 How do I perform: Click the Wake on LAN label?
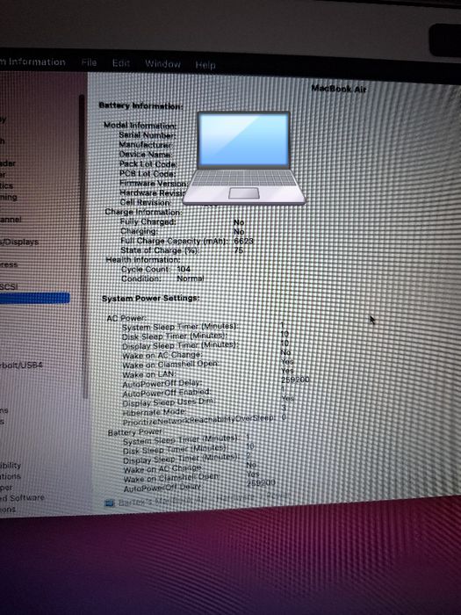149,374
